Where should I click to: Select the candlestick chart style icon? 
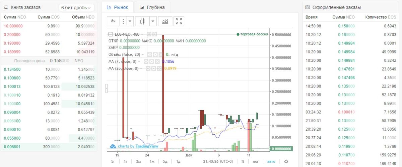point(143,21)
